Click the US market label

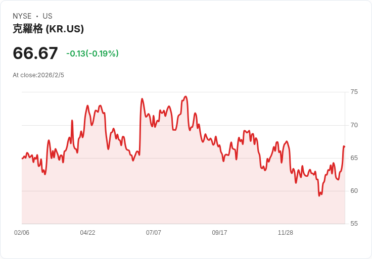point(48,16)
